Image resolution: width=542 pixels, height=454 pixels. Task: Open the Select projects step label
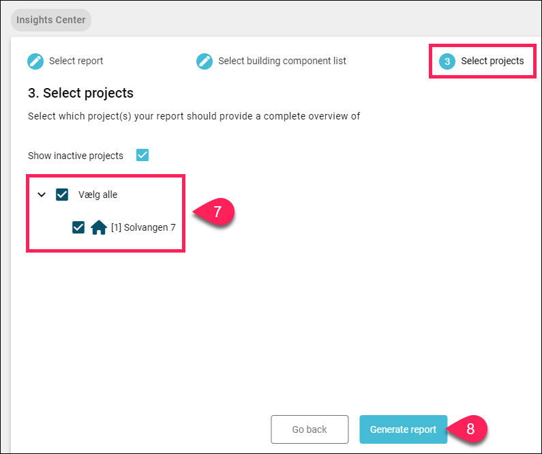tap(492, 61)
